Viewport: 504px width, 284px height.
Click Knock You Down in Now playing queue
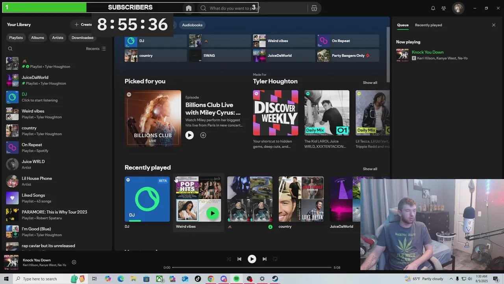tap(428, 52)
